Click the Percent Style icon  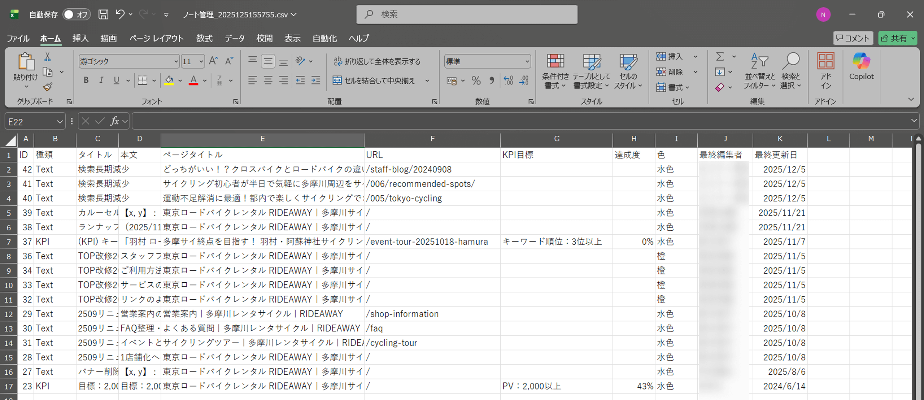pos(476,81)
